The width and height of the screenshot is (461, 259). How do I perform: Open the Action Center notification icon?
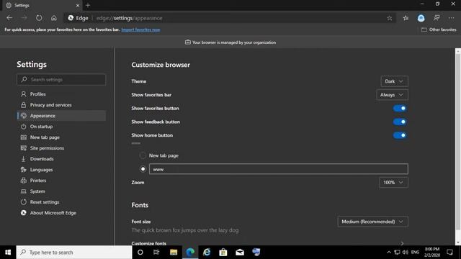pyautogui.click(x=449, y=253)
